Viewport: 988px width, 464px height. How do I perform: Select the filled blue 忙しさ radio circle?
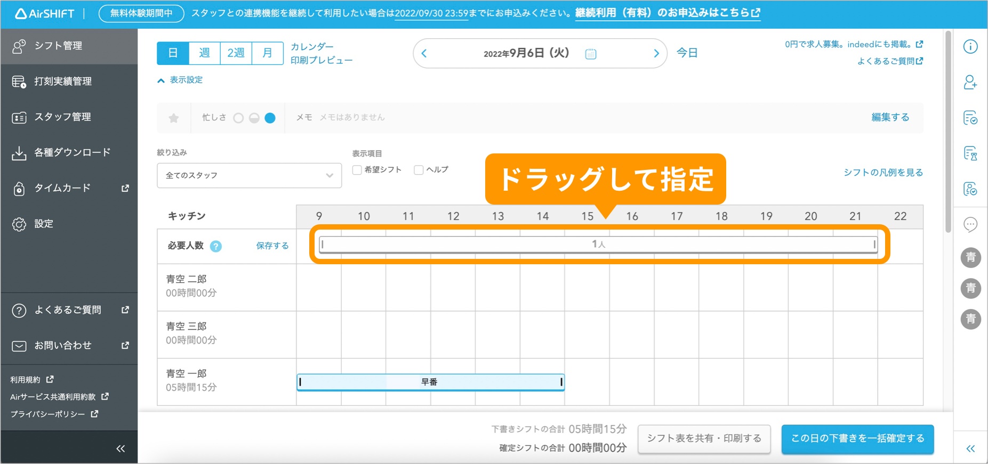coord(270,118)
